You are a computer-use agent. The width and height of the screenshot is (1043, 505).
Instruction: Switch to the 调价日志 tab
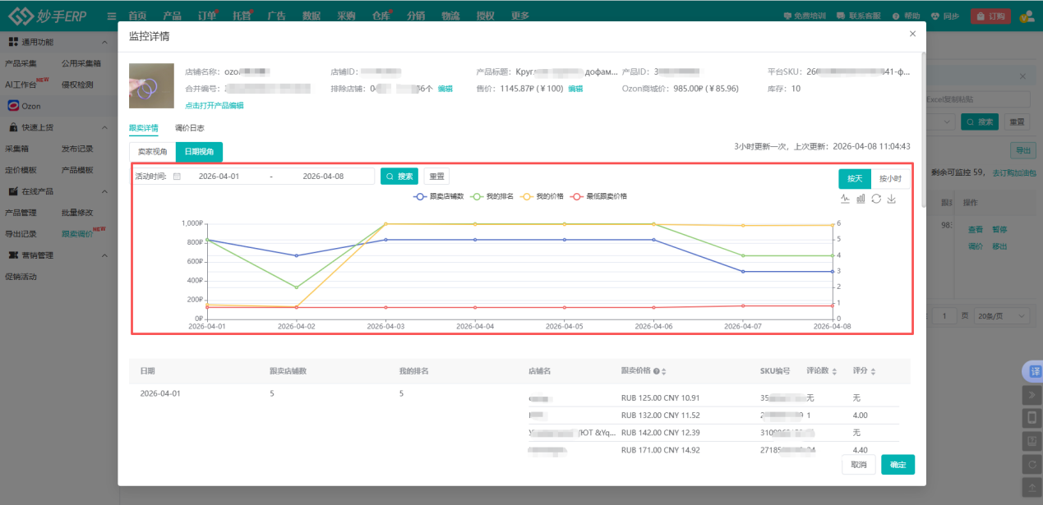[189, 128]
